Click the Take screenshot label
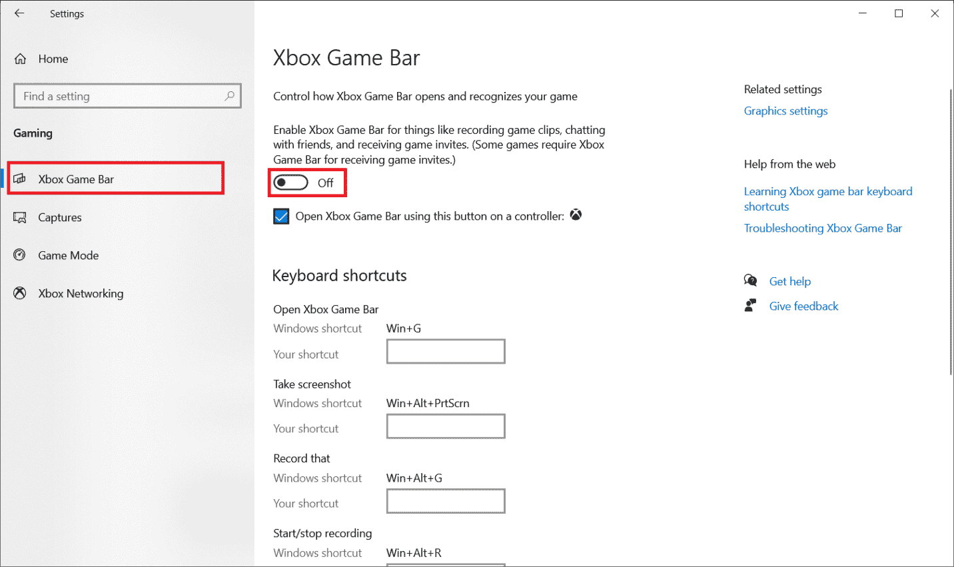Image resolution: width=954 pixels, height=567 pixels. point(312,384)
